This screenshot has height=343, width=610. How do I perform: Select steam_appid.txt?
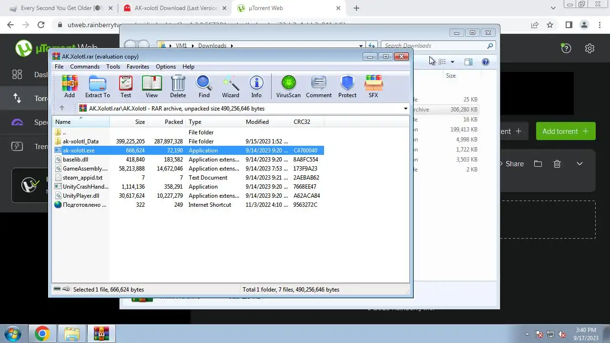coord(188,178)
